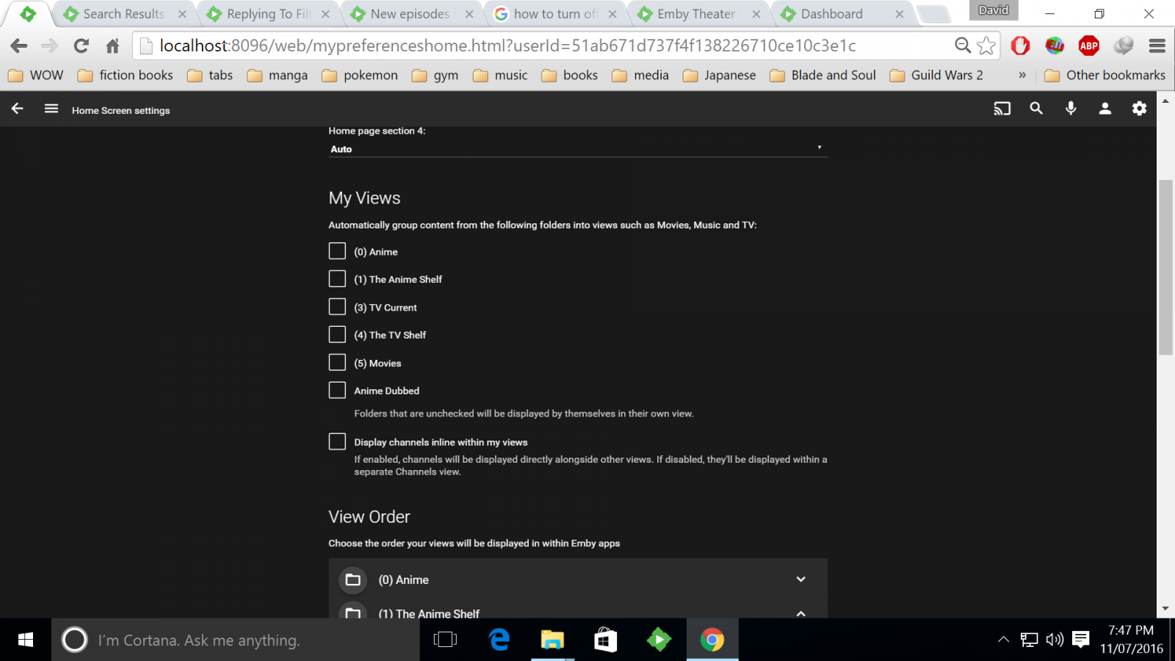Switch to the Replying To tab
This screenshot has width=1175, height=661.
pyautogui.click(x=268, y=14)
